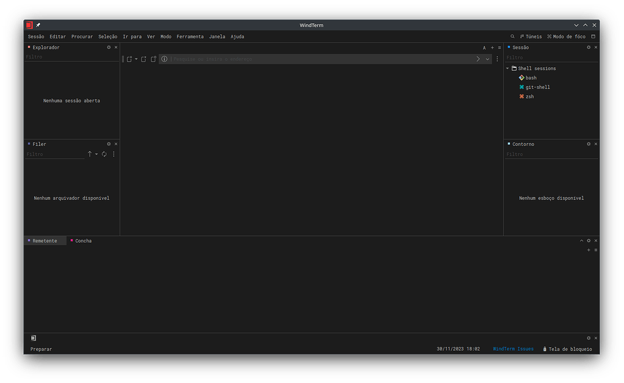Click the pin icon in the title bar
624x383 pixels.
click(38, 25)
